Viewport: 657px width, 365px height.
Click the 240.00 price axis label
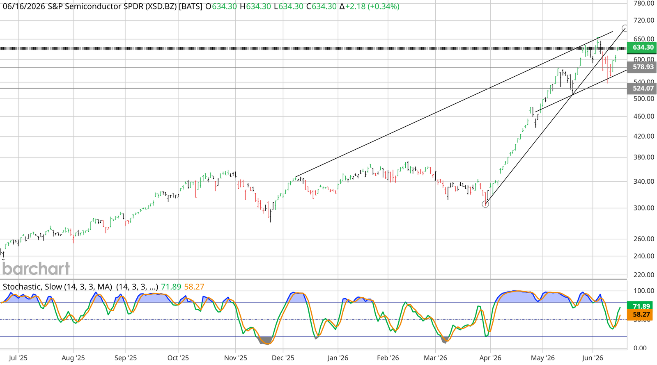point(644,256)
